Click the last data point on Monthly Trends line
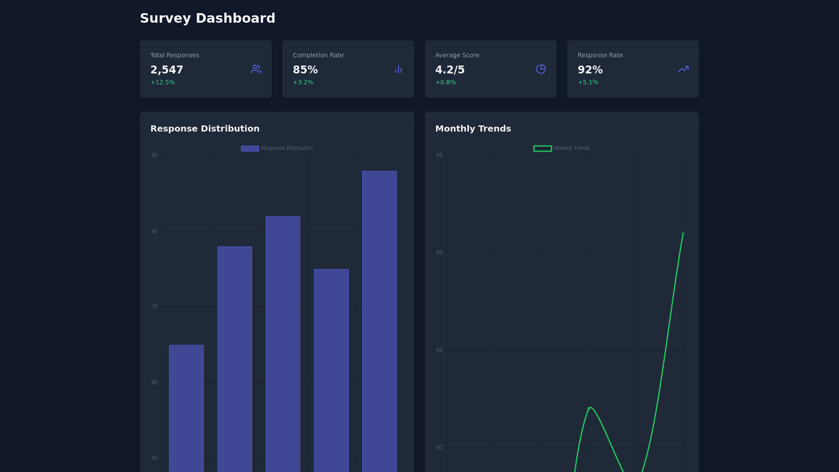The width and height of the screenshot is (839, 472). [x=683, y=234]
